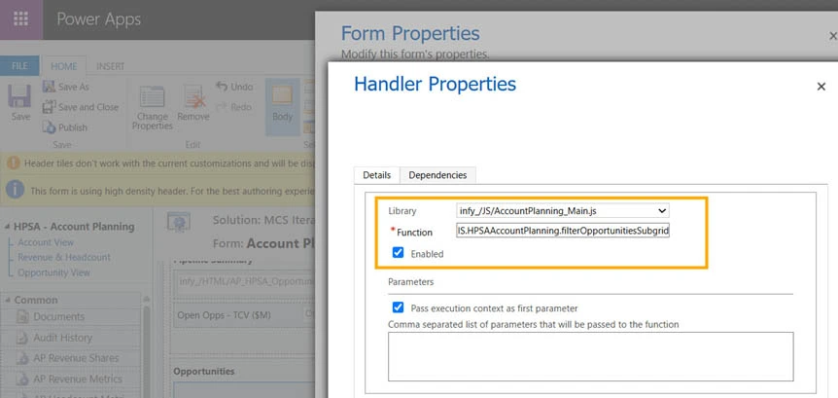Viewport: 838px width, 398px height.
Task: Click the Save and Close icon
Action: (x=49, y=106)
